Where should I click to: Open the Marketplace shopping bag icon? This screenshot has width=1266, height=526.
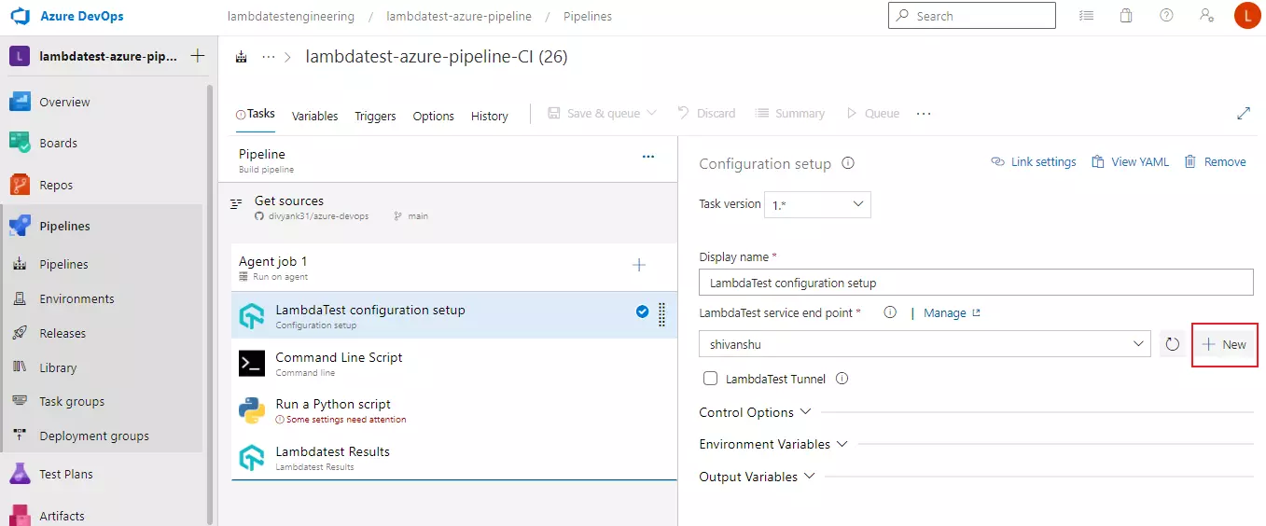1126,16
